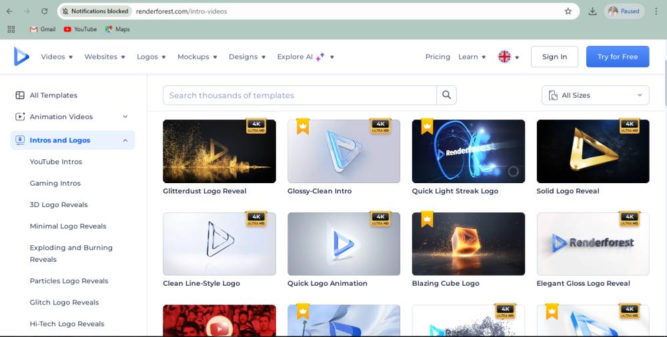Collapse the Intros and Logos chevron

click(125, 141)
